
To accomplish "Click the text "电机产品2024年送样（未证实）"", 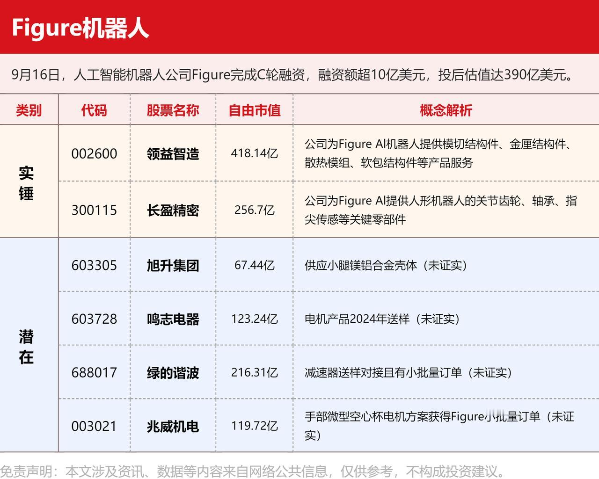I will click(383, 319).
